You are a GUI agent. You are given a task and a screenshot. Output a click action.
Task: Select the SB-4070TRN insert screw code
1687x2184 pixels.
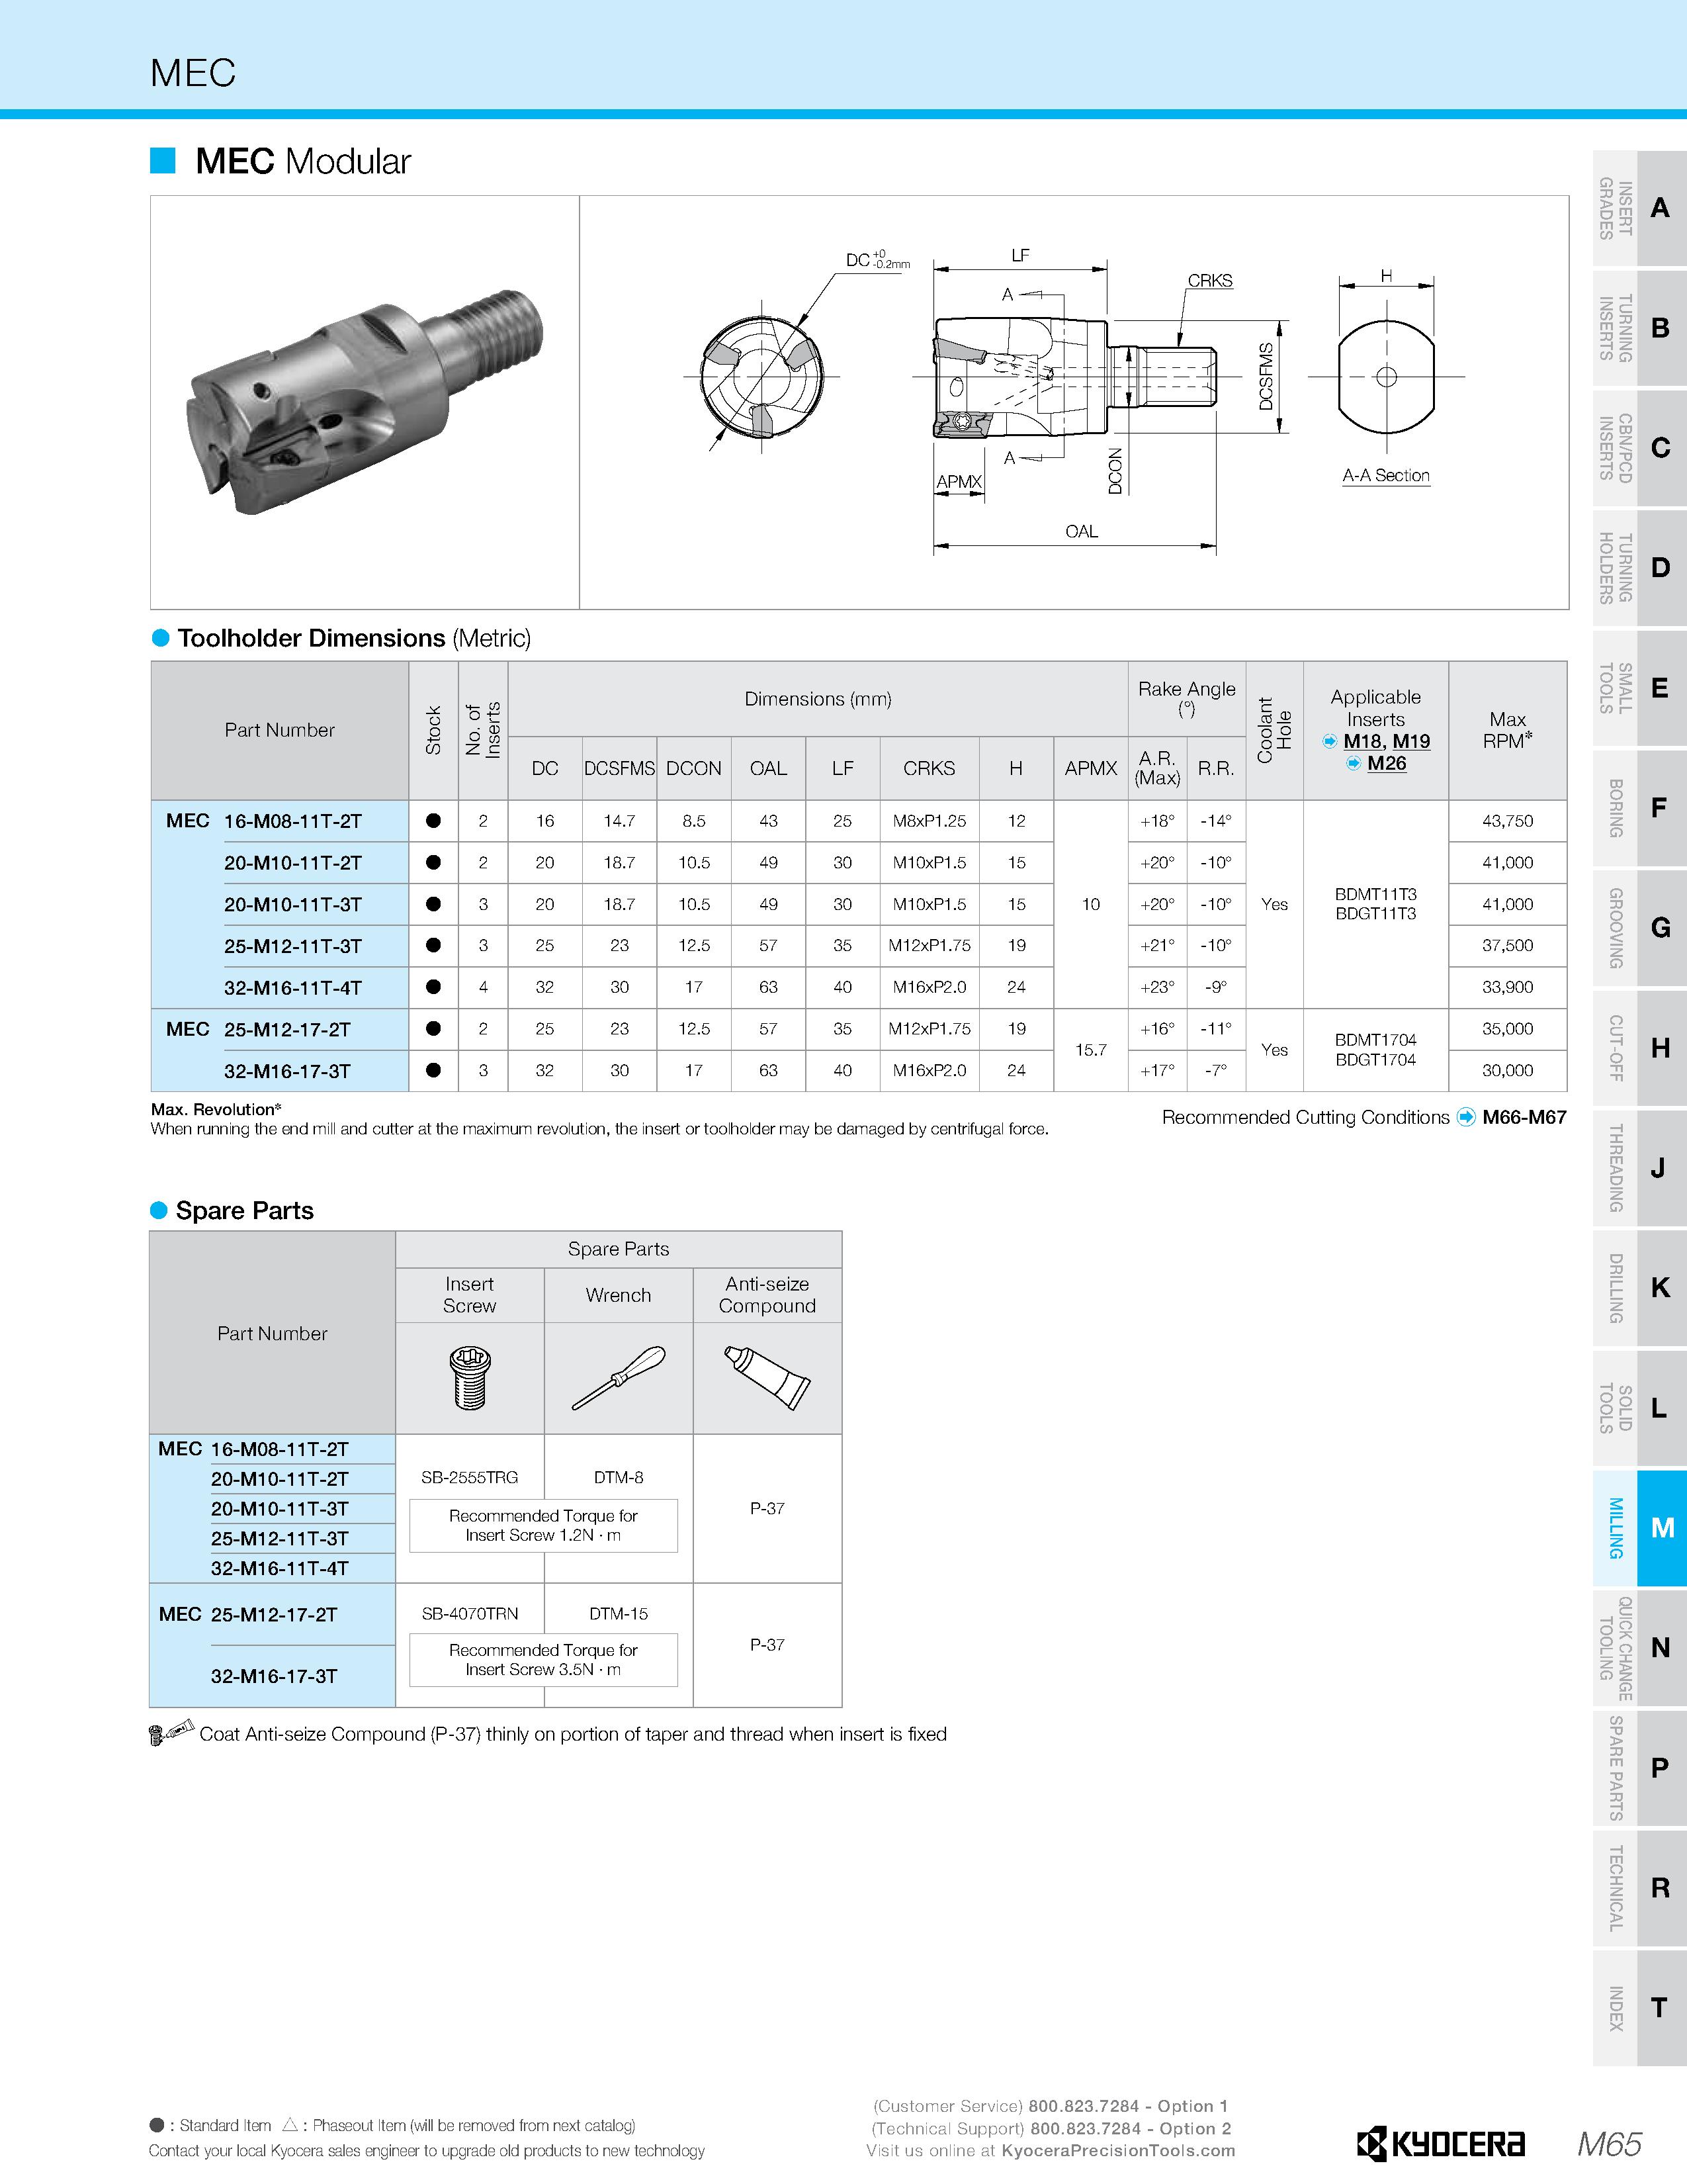pyautogui.click(x=470, y=1613)
